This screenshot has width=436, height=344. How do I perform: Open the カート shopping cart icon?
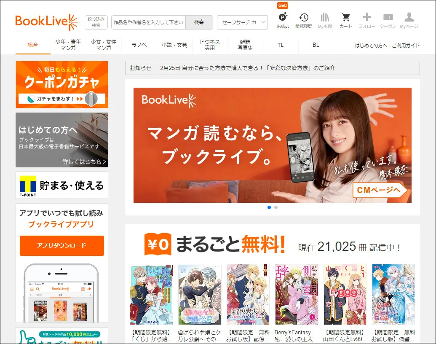pyautogui.click(x=345, y=20)
